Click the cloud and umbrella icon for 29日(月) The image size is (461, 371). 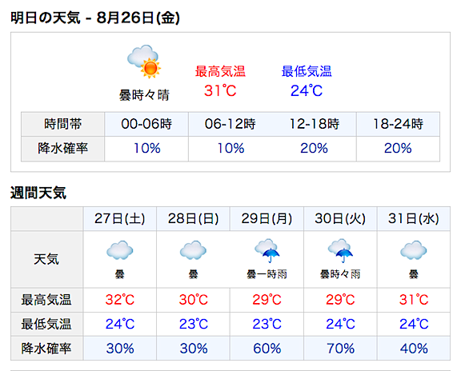267,250
